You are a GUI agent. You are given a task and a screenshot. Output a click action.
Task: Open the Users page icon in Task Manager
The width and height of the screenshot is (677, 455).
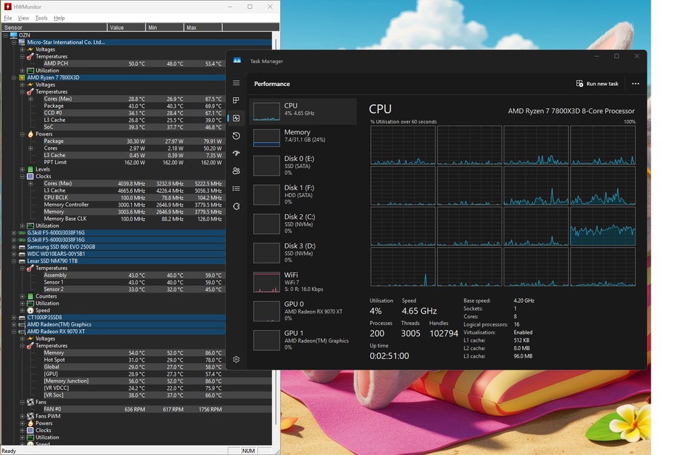[236, 171]
